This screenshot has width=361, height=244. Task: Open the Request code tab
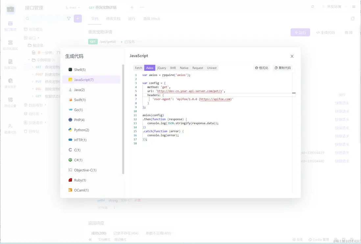[198, 68]
